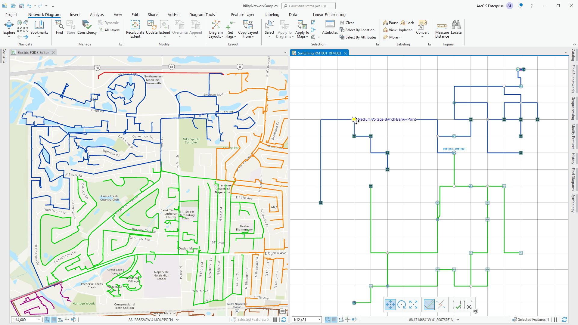Image resolution: width=578 pixels, height=325 pixels.
Task: Click Select By Attributes
Action: pos(358,37)
